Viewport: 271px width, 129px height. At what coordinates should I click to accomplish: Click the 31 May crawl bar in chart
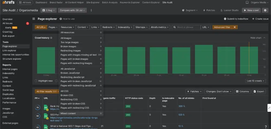click(x=46, y=60)
